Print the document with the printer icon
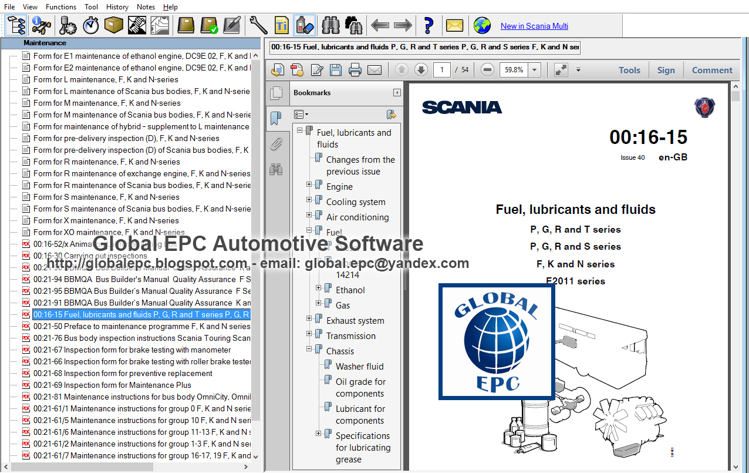 pos(355,71)
